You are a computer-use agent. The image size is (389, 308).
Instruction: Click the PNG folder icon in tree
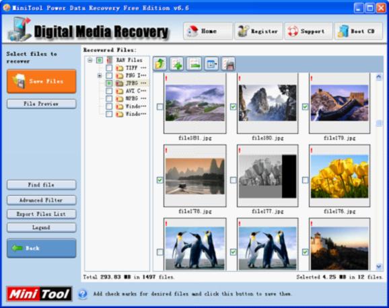tap(120, 75)
